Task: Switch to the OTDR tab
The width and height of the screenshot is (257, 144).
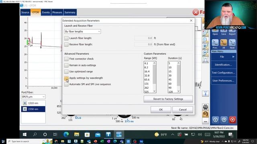Action: pyautogui.click(x=36, y=12)
